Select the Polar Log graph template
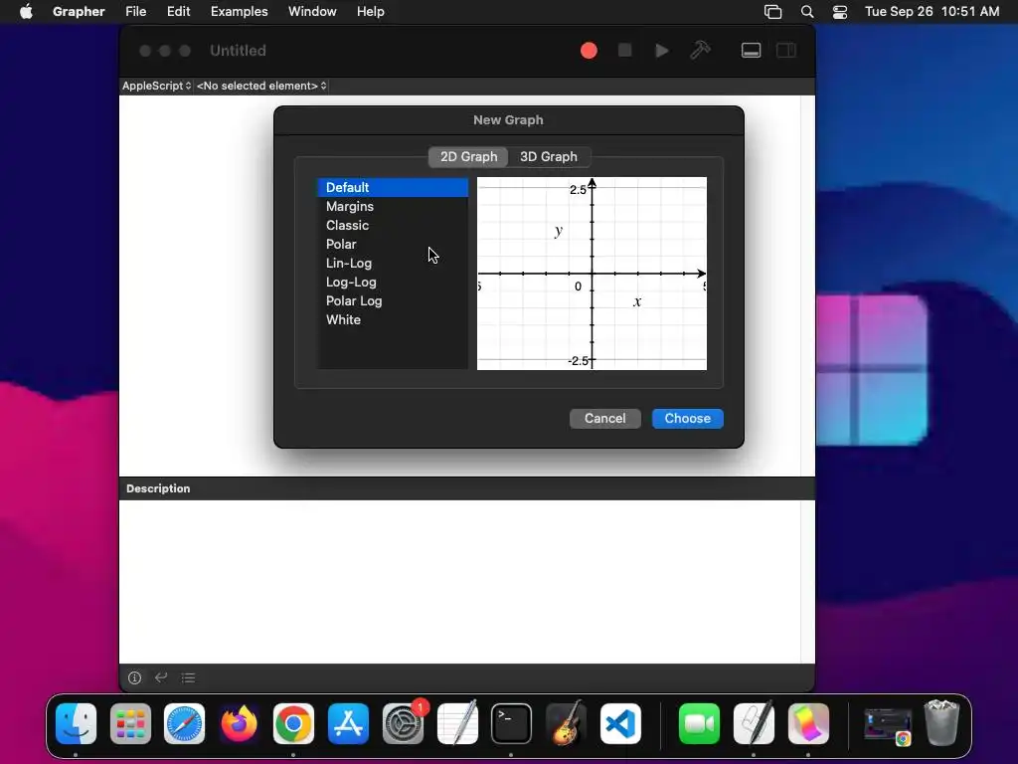Screen dimensions: 1018x764 click(x=393, y=300)
